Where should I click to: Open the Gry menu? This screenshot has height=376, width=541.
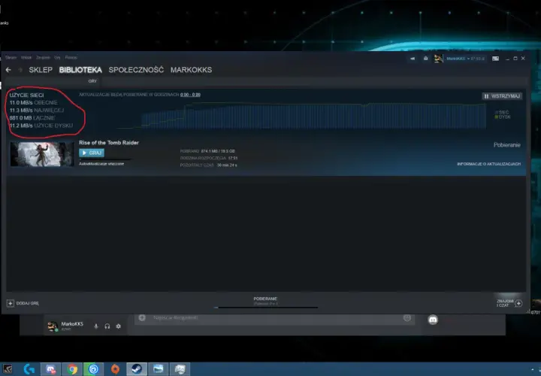coord(57,58)
